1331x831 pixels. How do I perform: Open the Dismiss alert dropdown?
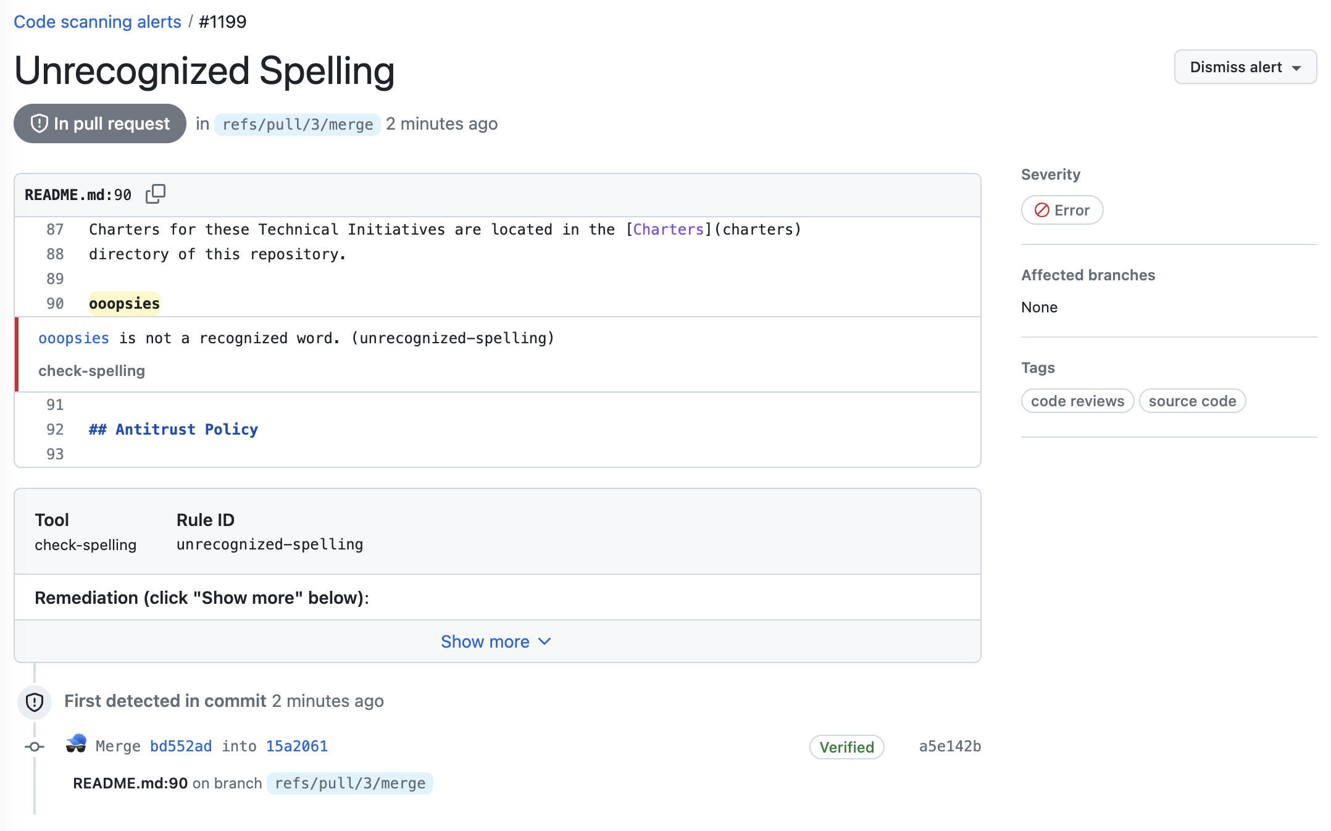[x=1245, y=67]
